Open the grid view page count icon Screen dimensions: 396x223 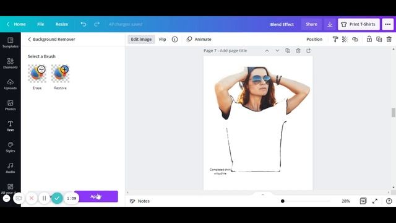pos(363,201)
